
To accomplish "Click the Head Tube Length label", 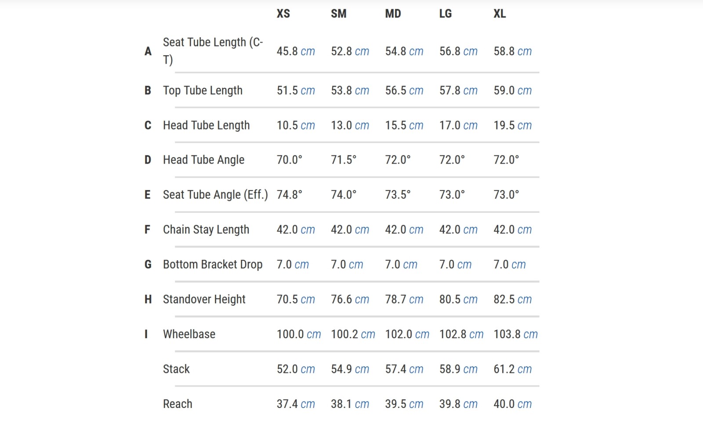I will point(206,125).
